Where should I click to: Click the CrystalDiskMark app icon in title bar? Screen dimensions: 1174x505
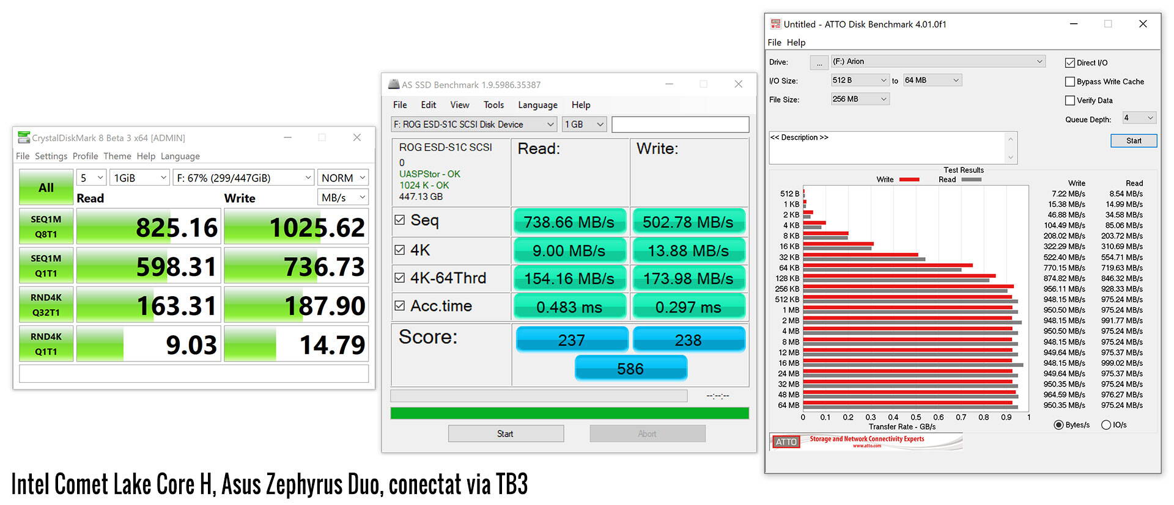point(24,137)
